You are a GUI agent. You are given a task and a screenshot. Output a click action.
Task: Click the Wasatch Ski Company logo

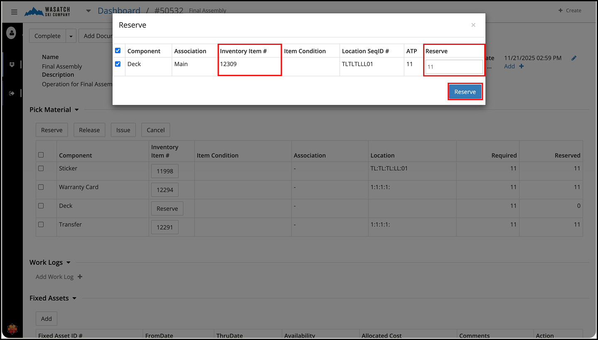47,12
